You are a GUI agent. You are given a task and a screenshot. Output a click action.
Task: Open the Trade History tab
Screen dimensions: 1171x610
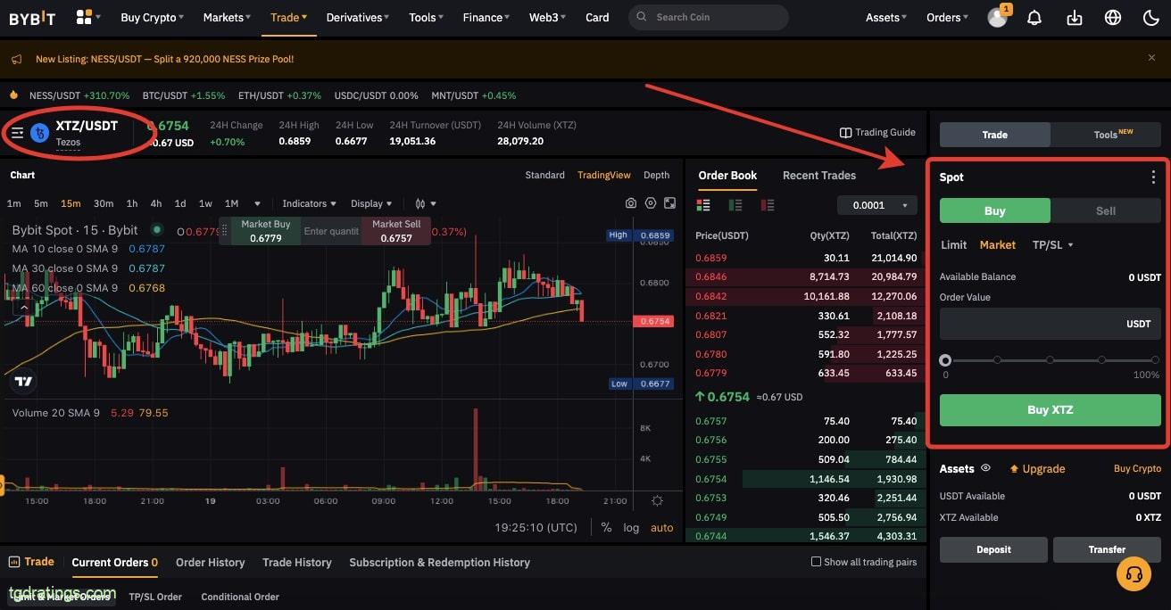click(297, 562)
